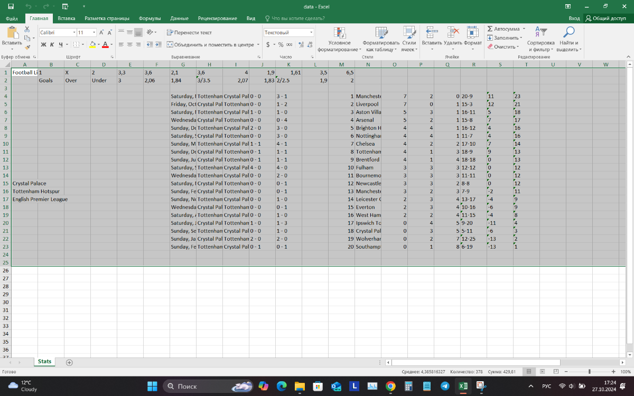Viewport: 634px width, 396px height.
Task: Toggle italic formatting with the К button
Action: tap(52, 45)
